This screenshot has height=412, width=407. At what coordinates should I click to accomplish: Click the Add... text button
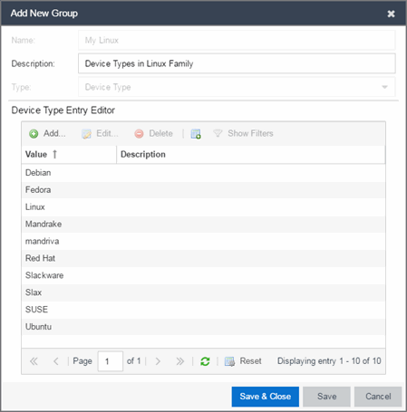54,133
